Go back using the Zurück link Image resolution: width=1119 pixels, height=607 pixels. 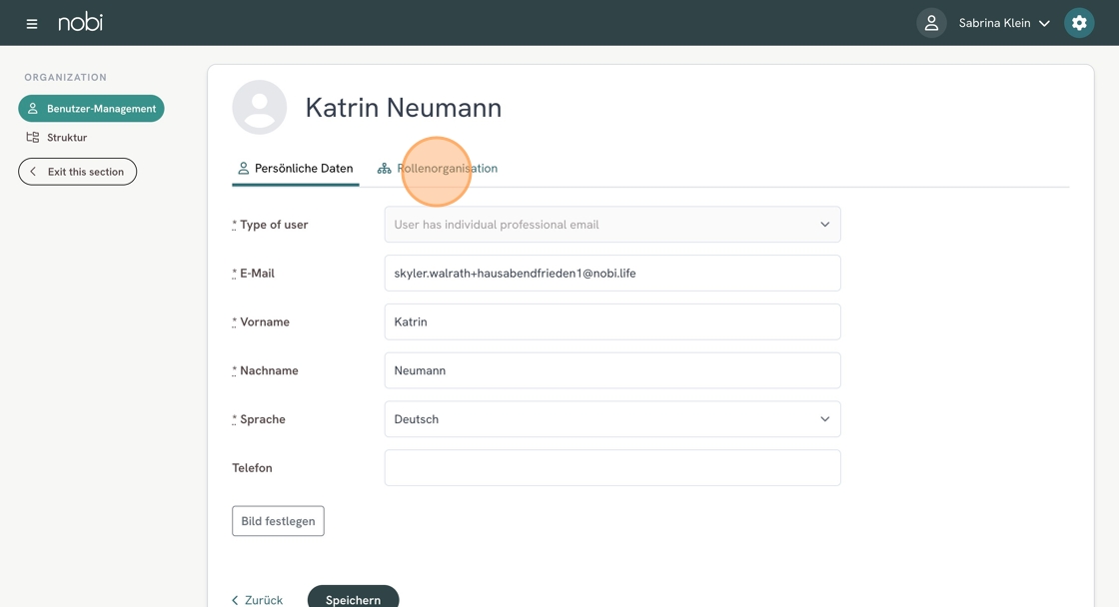point(258,600)
